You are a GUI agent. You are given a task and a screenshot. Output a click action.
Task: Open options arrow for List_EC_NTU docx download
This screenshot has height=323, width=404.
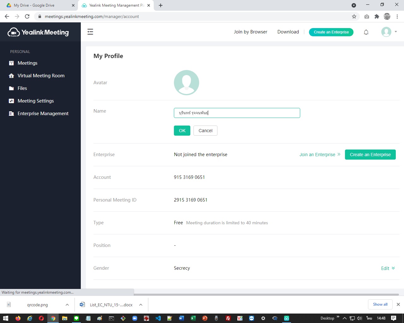[x=141, y=305]
